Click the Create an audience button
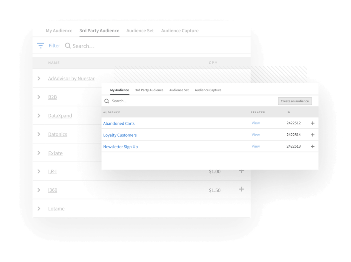351x262 pixels. [x=295, y=101]
